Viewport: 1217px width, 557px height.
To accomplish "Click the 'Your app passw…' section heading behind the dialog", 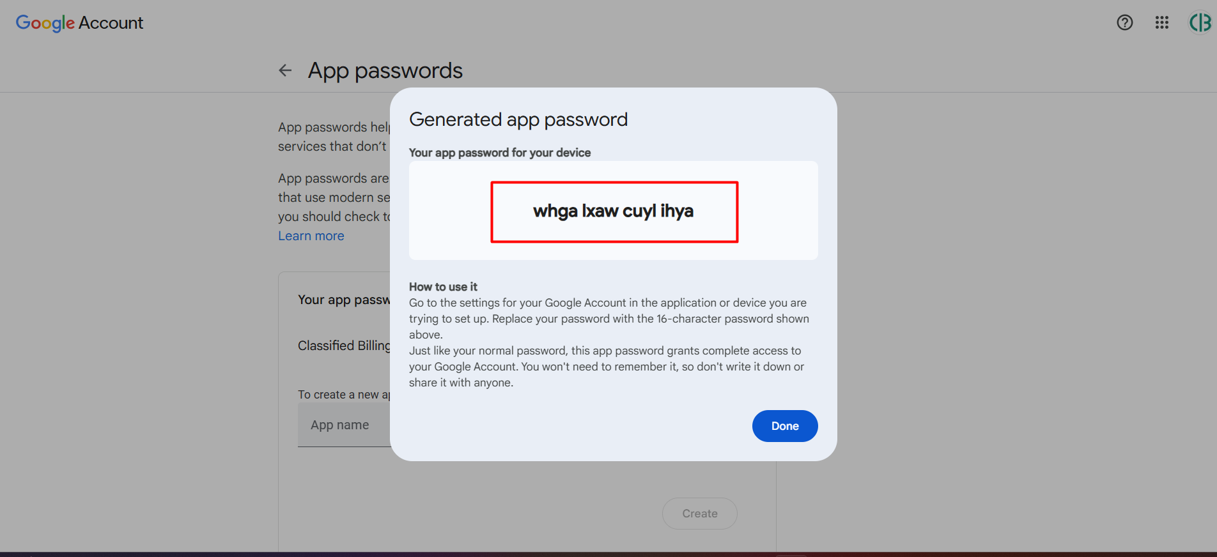I will point(344,300).
